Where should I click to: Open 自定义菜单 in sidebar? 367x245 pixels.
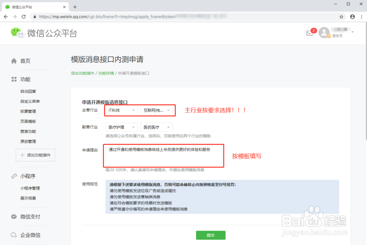30,101
